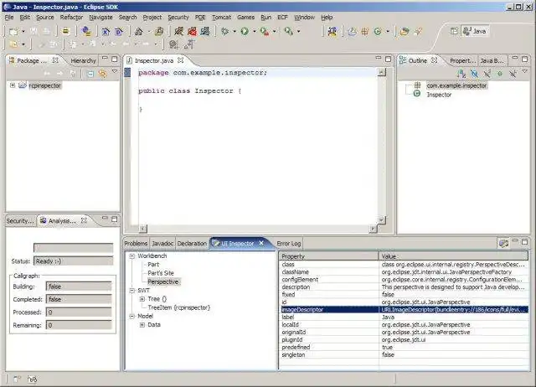Open the Run icon dropdown arrow
The height and width of the screenshot is (387, 536).
(254, 32)
